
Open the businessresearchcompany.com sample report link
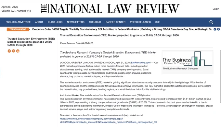[109, 121]
